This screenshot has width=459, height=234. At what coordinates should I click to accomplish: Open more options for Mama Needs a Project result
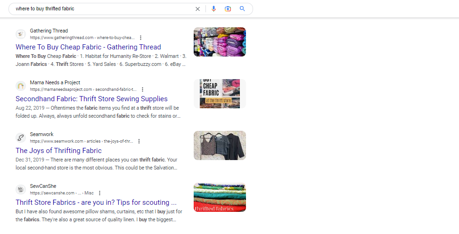coord(142,89)
